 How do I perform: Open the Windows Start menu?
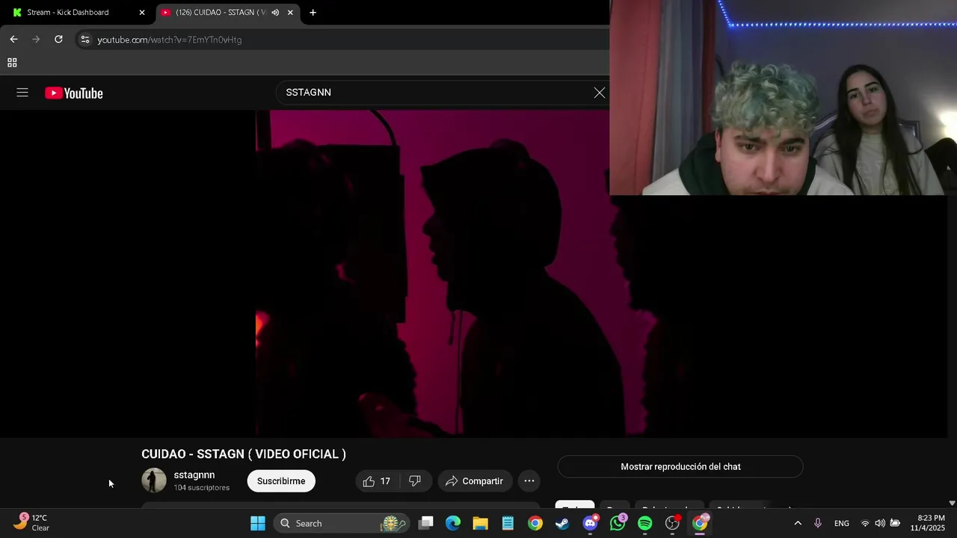click(258, 523)
